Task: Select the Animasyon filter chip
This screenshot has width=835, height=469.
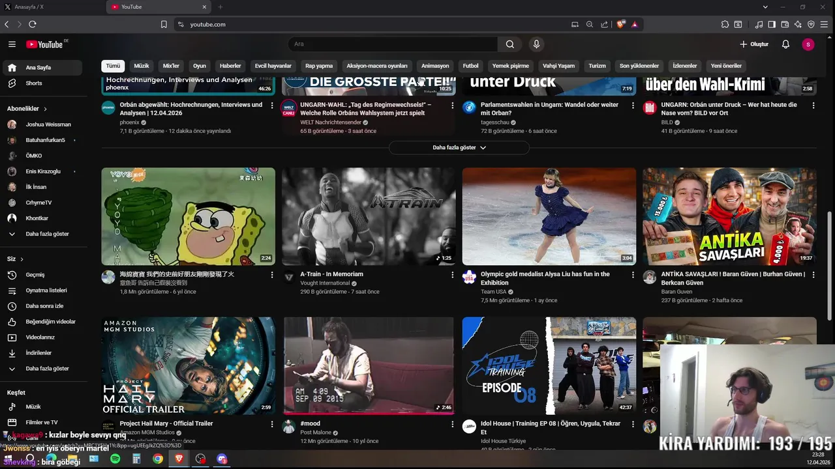Action: pyautogui.click(x=435, y=66)
